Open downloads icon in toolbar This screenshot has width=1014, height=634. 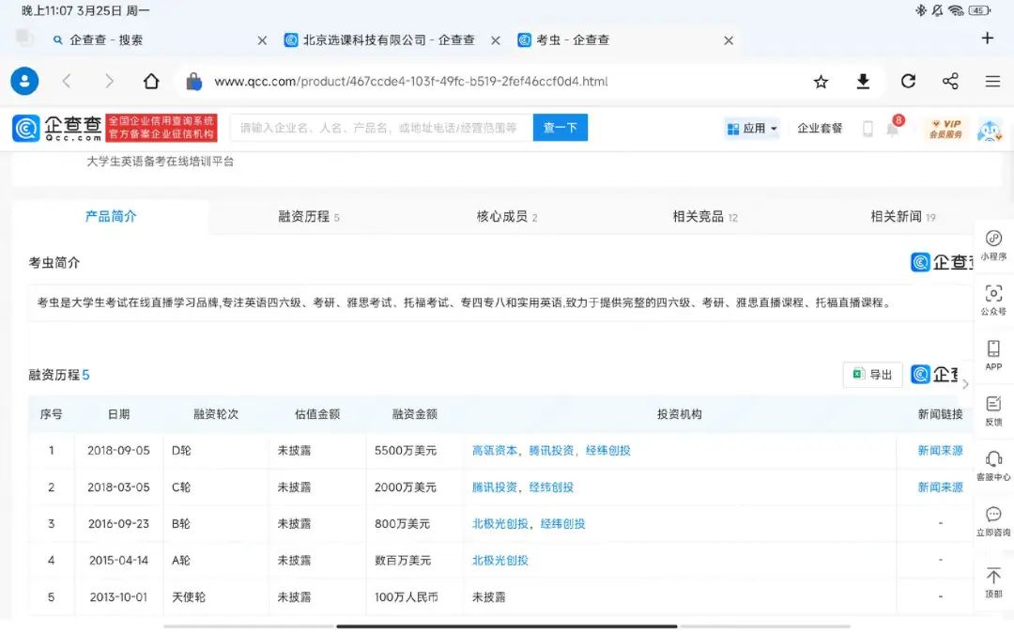(863, 82)
